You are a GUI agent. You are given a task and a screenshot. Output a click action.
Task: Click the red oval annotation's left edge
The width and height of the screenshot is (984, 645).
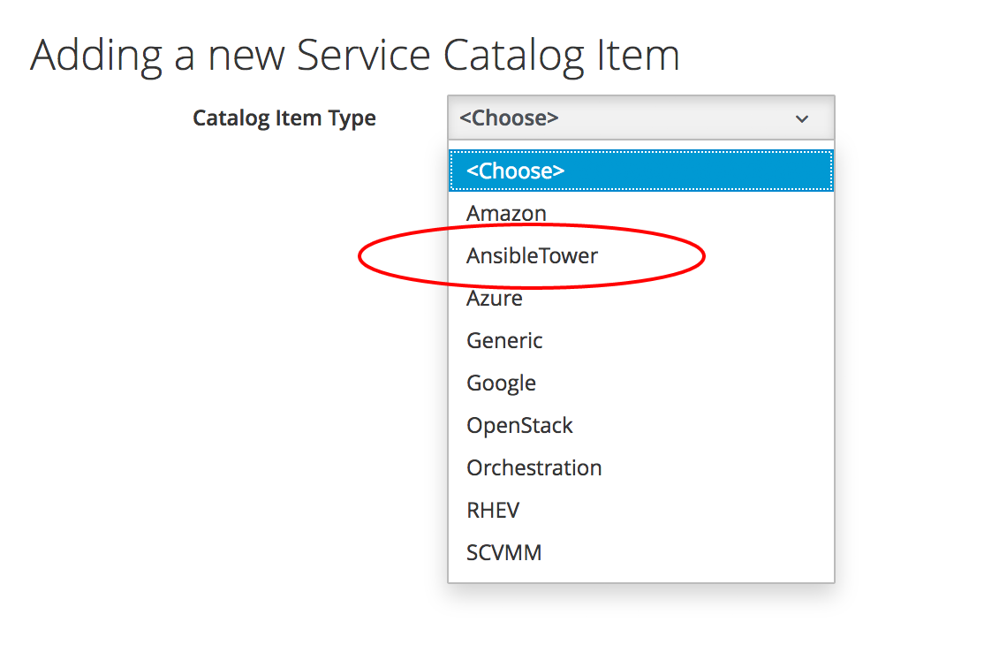click(x=360, y=256)
